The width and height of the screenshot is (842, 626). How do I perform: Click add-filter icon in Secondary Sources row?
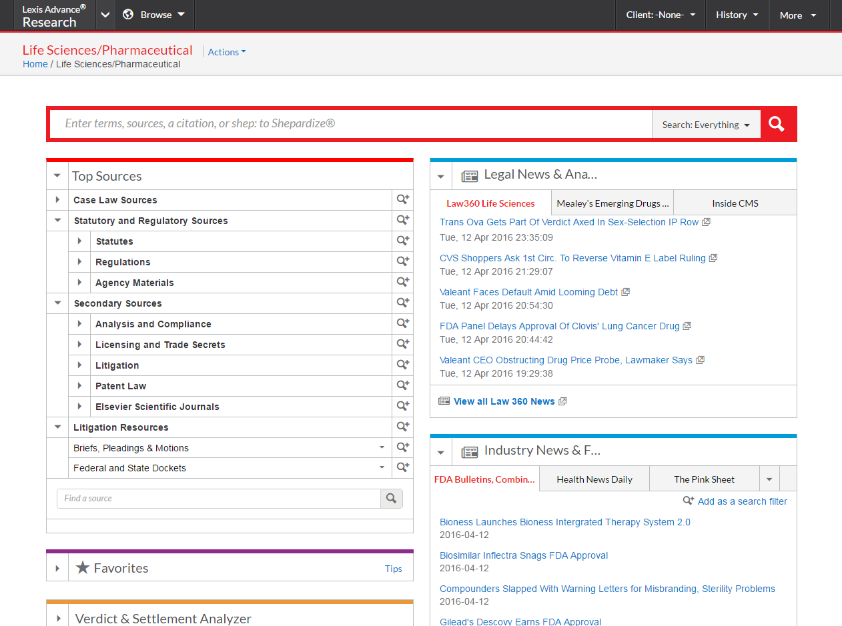402,303
